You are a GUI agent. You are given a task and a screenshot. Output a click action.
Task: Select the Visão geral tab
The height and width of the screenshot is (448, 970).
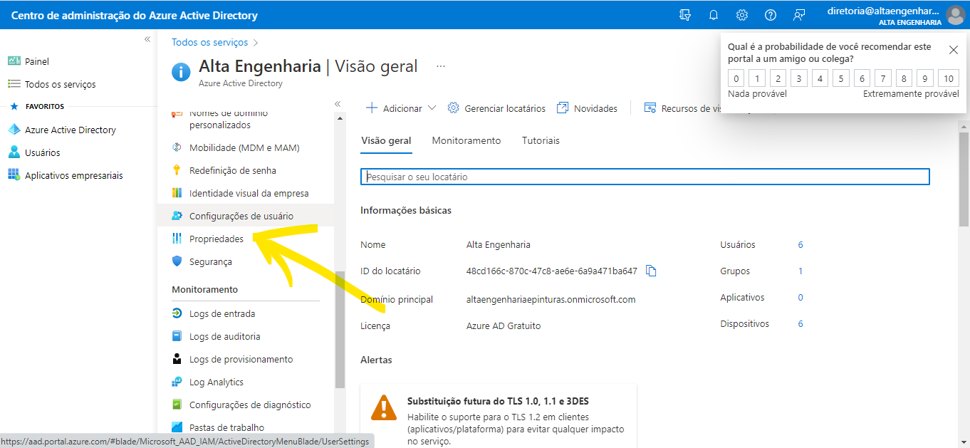coord(386,140)
